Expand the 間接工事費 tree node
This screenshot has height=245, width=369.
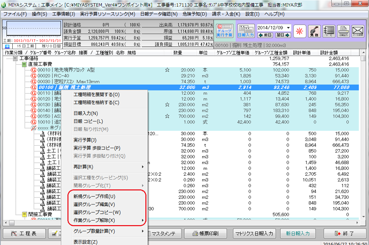coord(24,214)
